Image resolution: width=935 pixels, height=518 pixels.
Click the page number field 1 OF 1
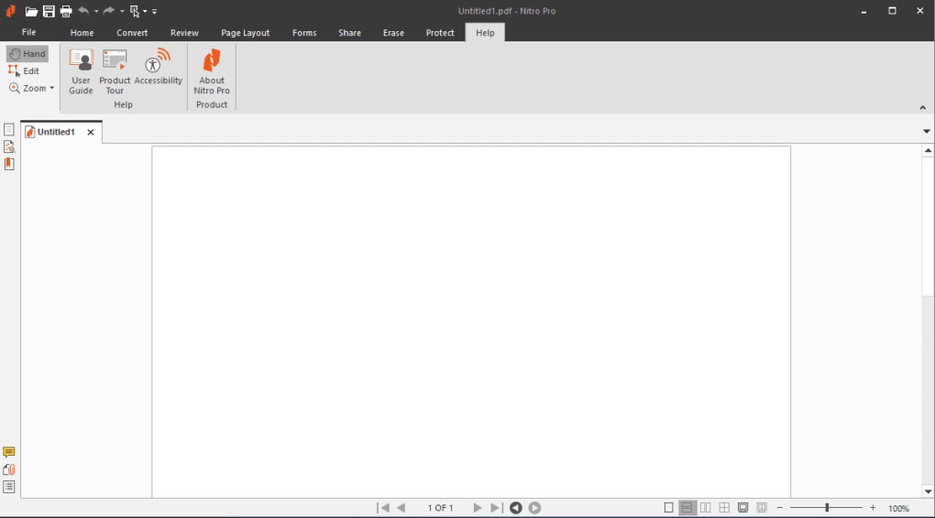440,508
